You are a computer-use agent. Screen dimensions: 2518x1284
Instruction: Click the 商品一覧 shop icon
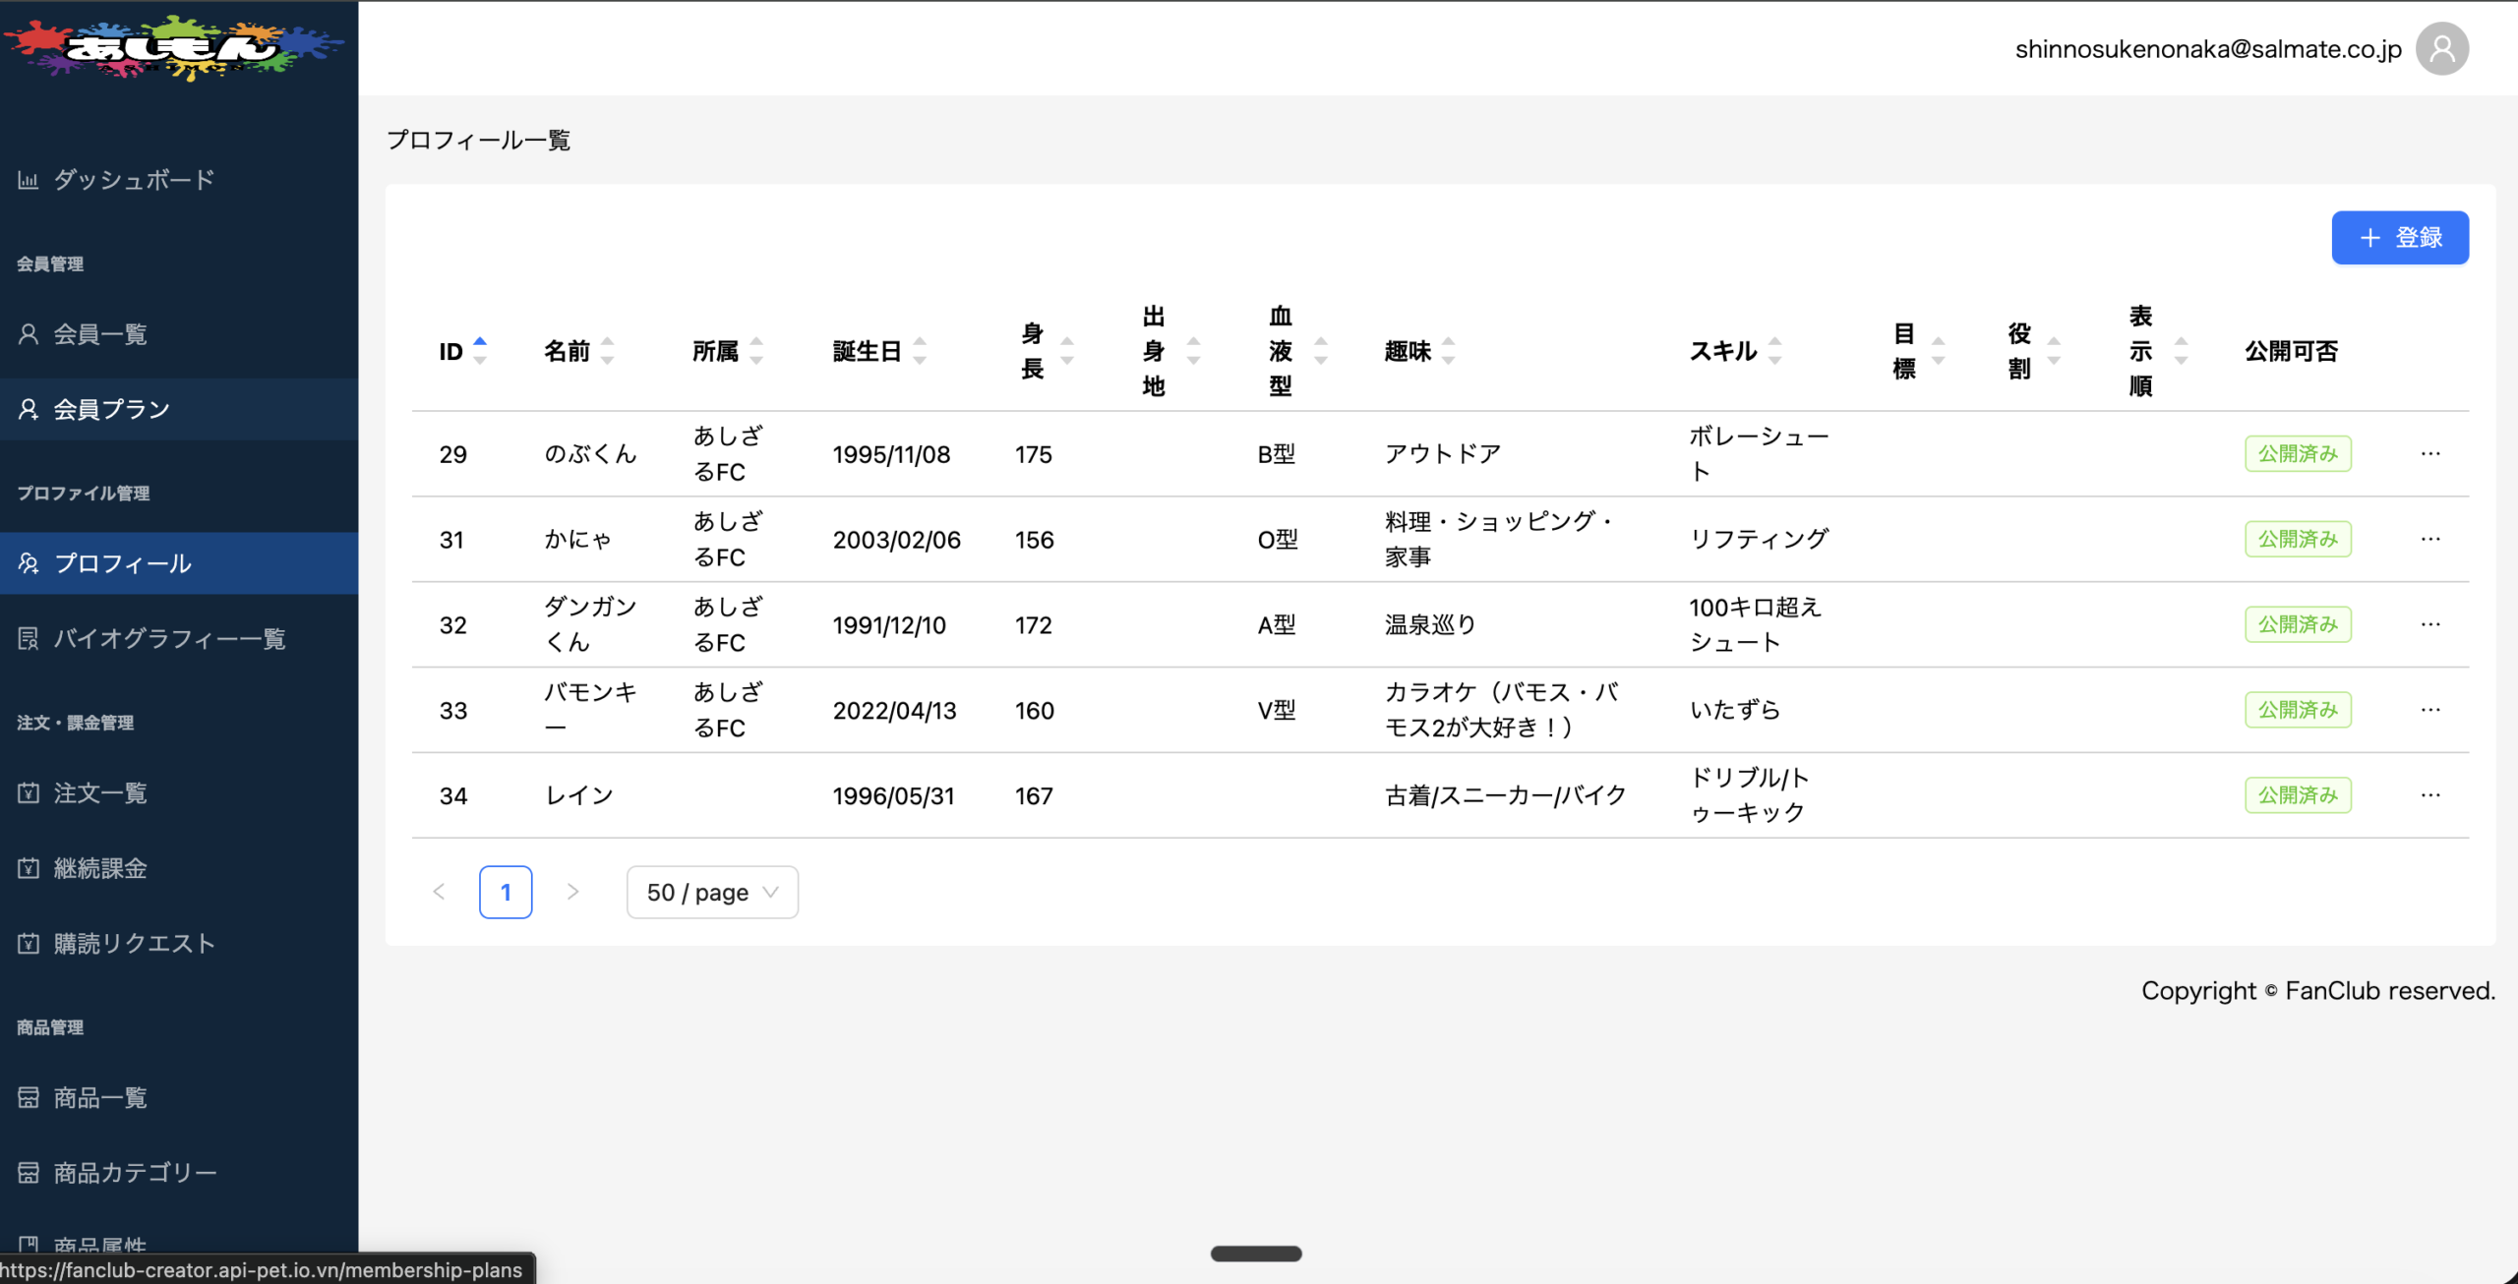[29, 1097]
